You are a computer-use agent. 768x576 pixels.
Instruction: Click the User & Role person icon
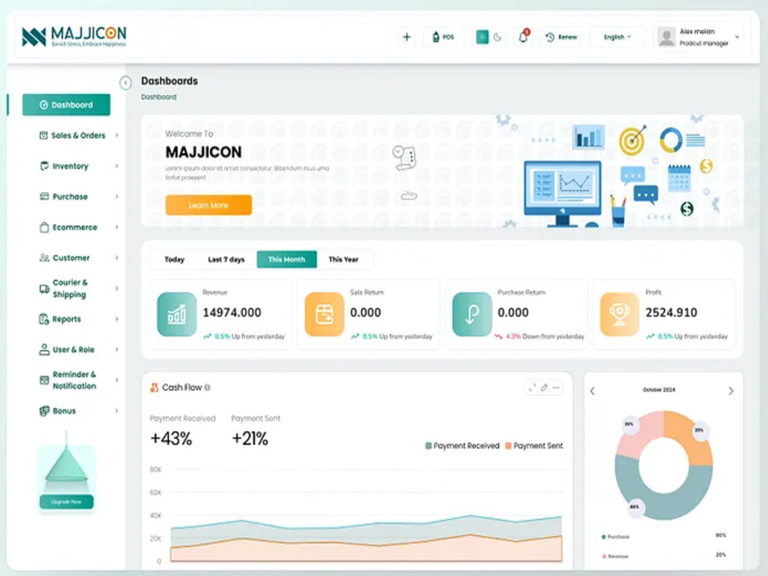(x=44, y=349)
